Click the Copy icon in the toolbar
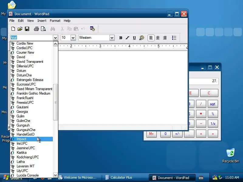Viewport: 243px width, 182px height. [x=69, y=29]
